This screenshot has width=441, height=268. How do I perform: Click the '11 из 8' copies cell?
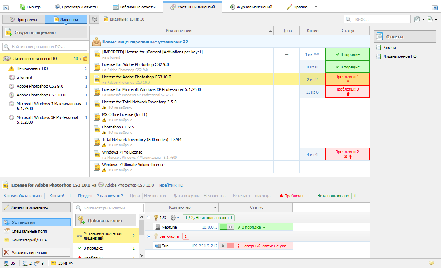(x=312, y=92)
